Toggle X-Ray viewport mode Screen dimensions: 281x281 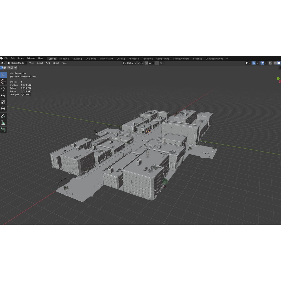pos(271,63)
